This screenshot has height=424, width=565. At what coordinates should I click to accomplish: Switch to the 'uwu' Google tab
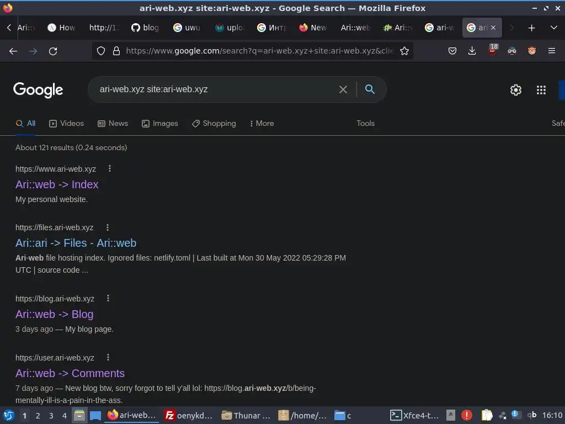186,28
